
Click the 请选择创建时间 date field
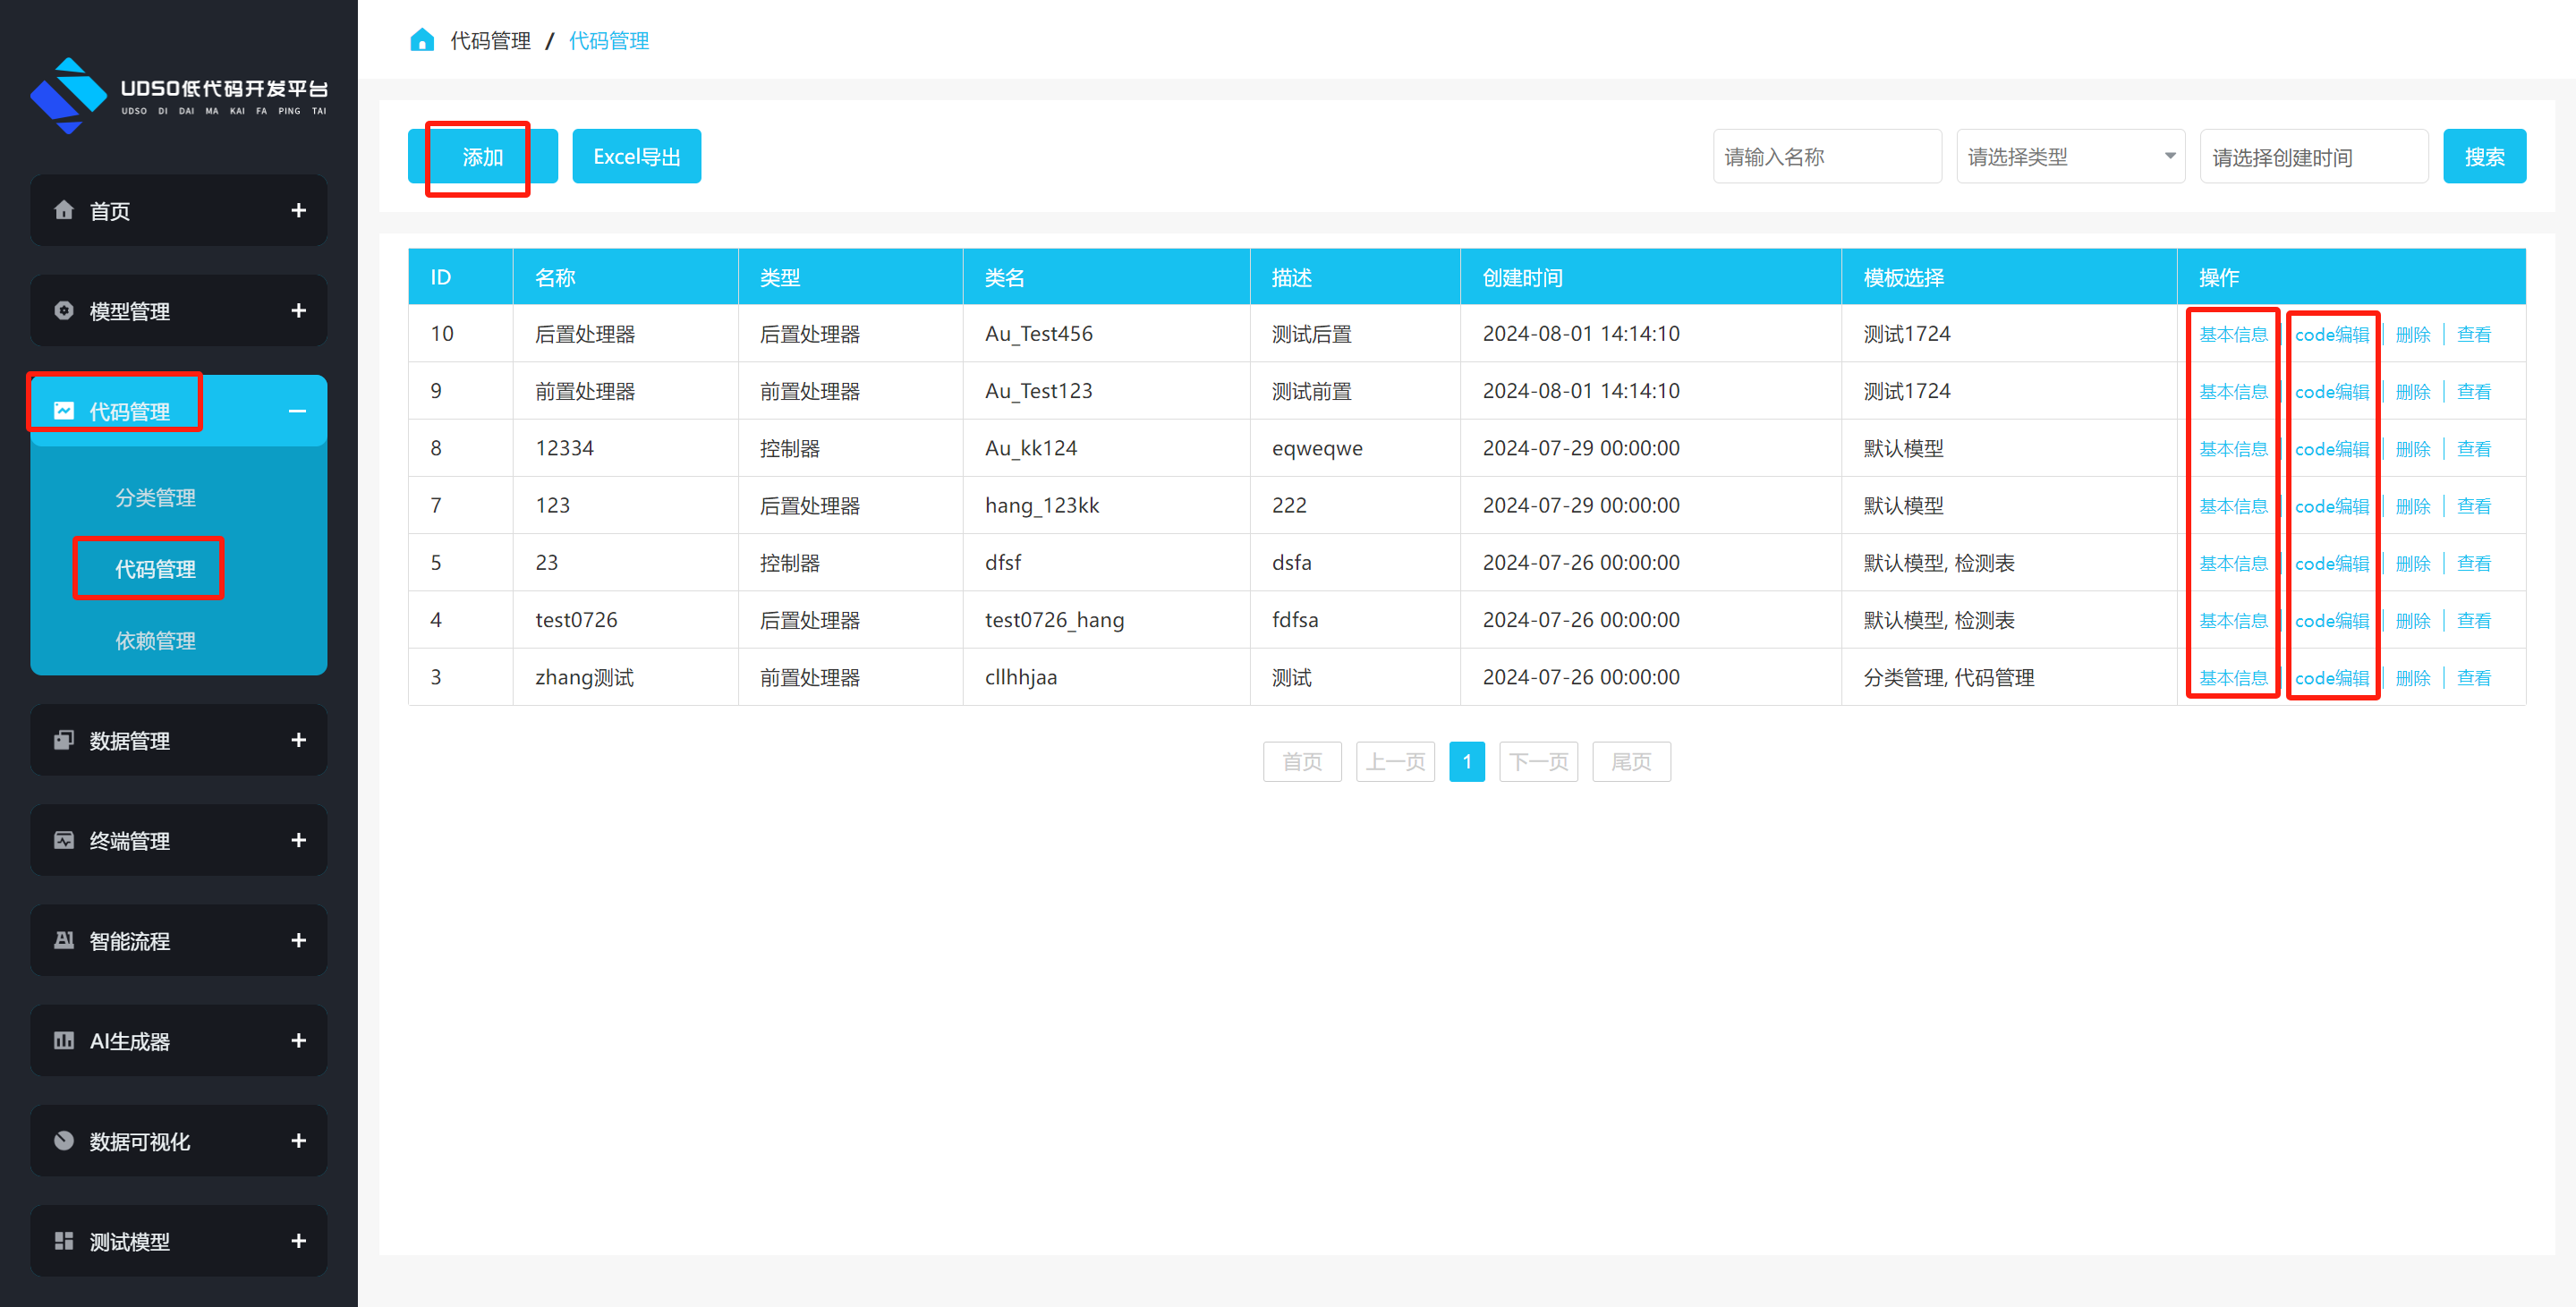[2313, 157]
